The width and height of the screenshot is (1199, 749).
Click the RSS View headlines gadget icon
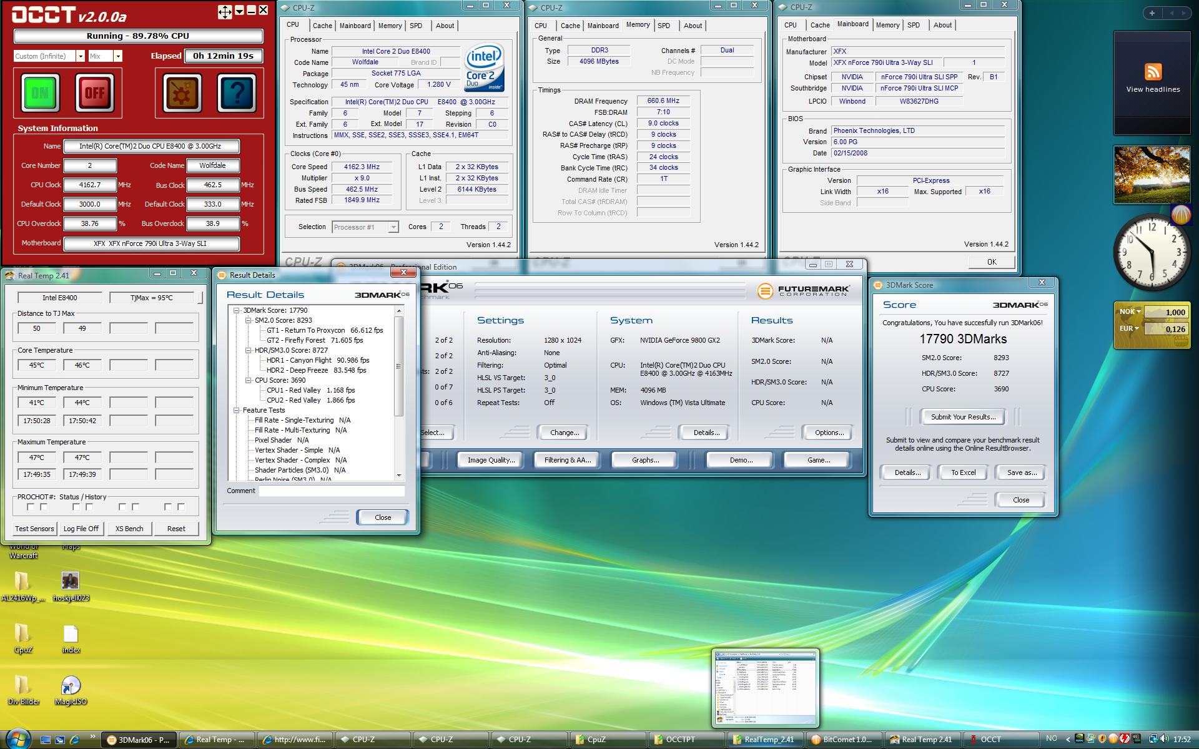click(1153, 71)
